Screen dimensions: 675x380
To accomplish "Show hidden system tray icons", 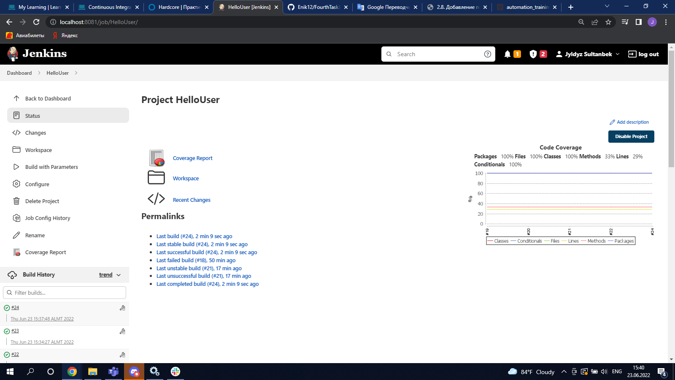I will 564,372.
